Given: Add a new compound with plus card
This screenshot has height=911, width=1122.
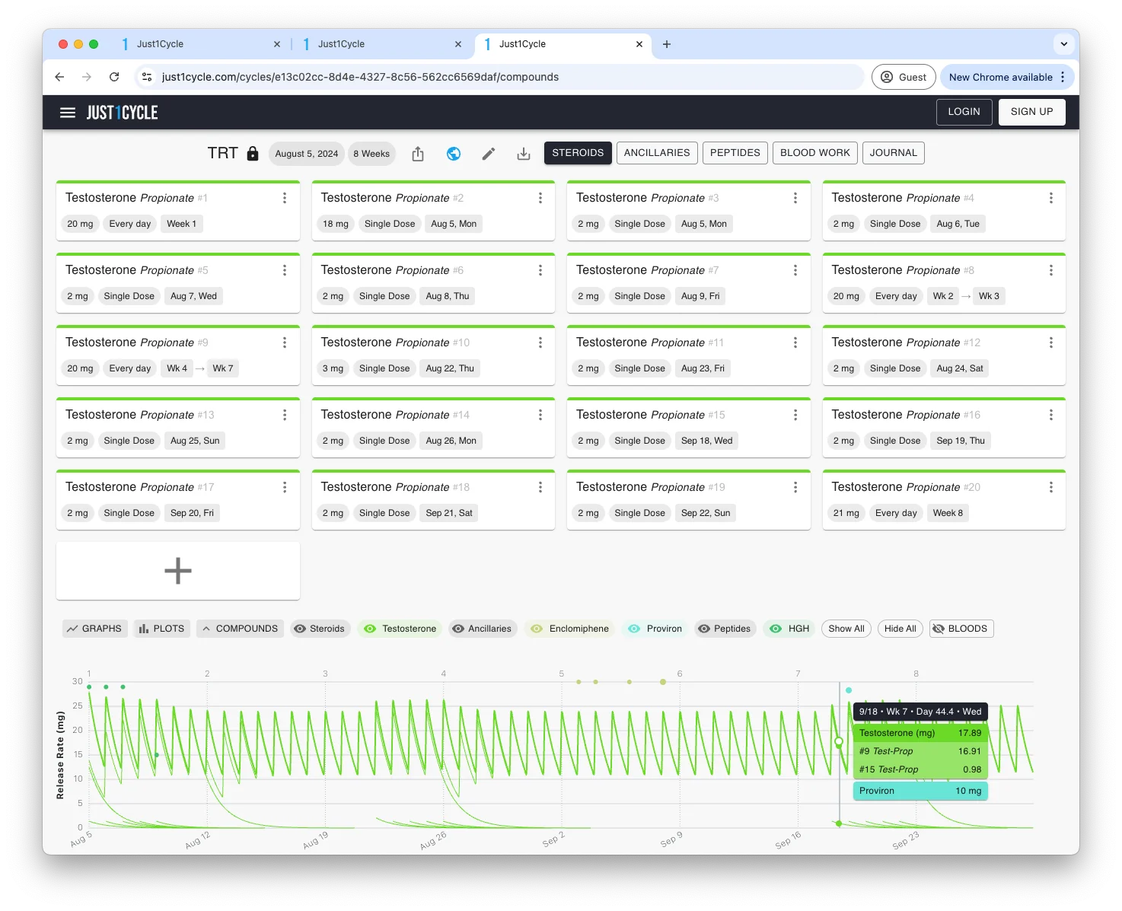Looking at the screenshot, I should click(x=178, y=571).
